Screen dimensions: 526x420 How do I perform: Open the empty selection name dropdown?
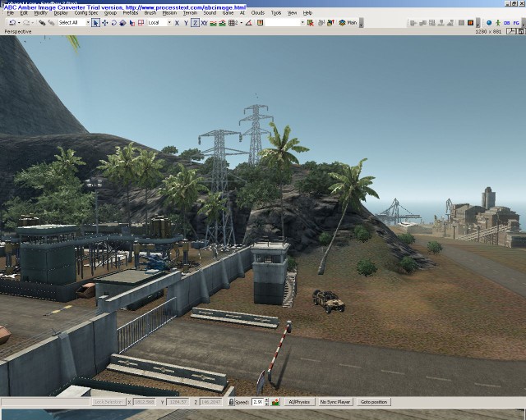coord(302,23)
